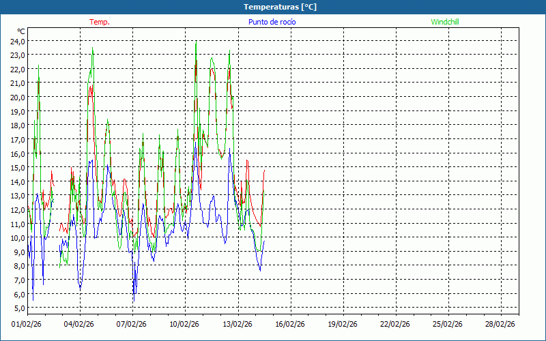This screenshot has height=341, width=546.
Task: Select the blue Punto de rocío legend label
Action: [x=272, y=22]
